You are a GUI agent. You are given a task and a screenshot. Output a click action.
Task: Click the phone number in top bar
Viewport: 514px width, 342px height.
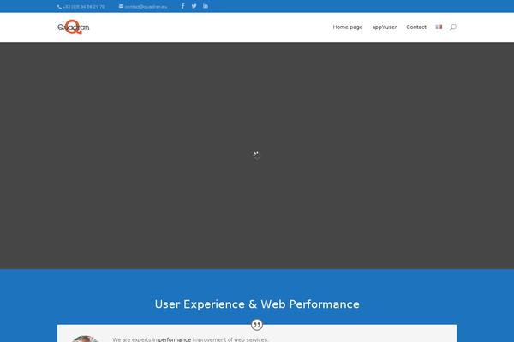pyautogui.click(x=83, y=7)
